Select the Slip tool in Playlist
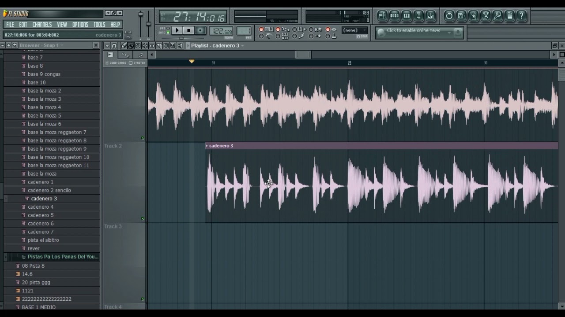The image size is (565, 317). pyautogui.click(x=152, y=45)
